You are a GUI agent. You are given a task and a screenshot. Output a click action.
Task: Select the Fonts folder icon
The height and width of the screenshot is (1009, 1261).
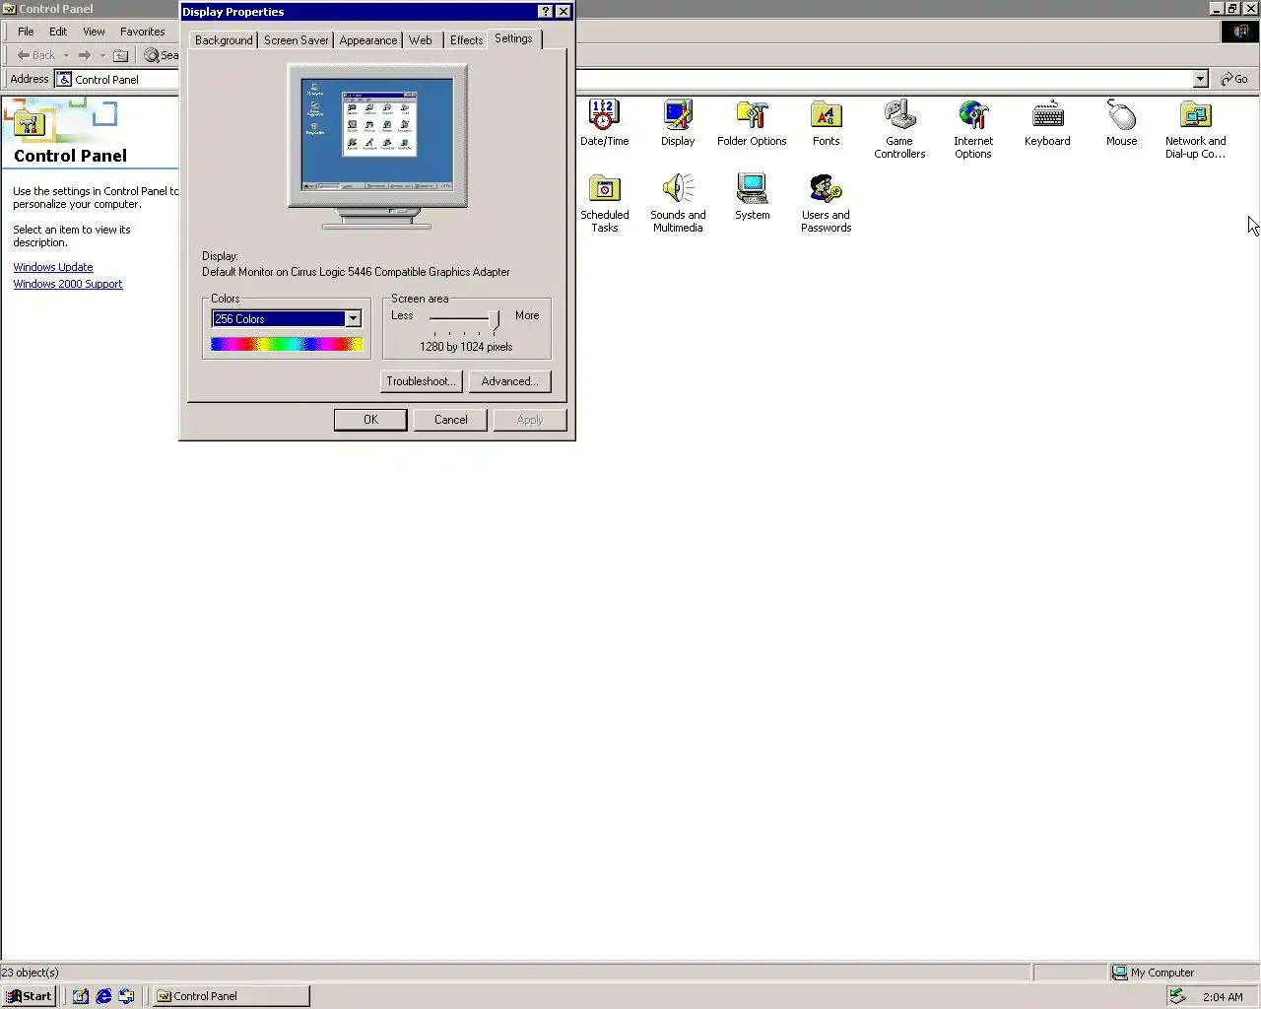[826, 123]
